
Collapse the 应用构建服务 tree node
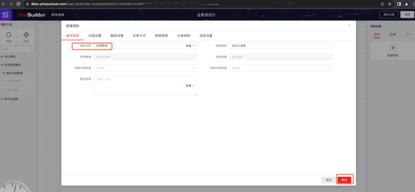click(2, 65)
